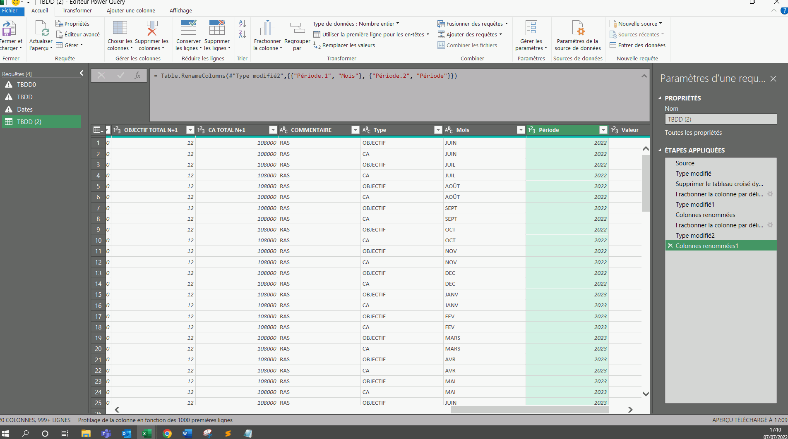788x439 pixels.
Task: Collapse the ÉTAPES APPLIQUÉES section
Action: click(x=660, y=150)
